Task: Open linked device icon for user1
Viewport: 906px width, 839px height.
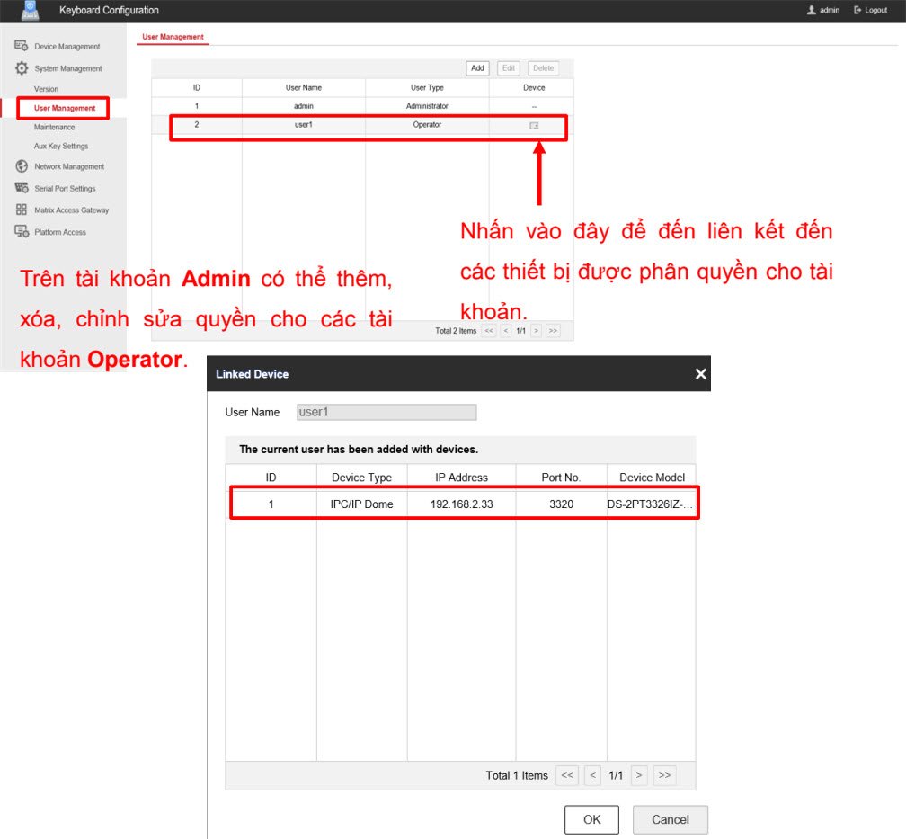Action: click(x=534, y=126)
